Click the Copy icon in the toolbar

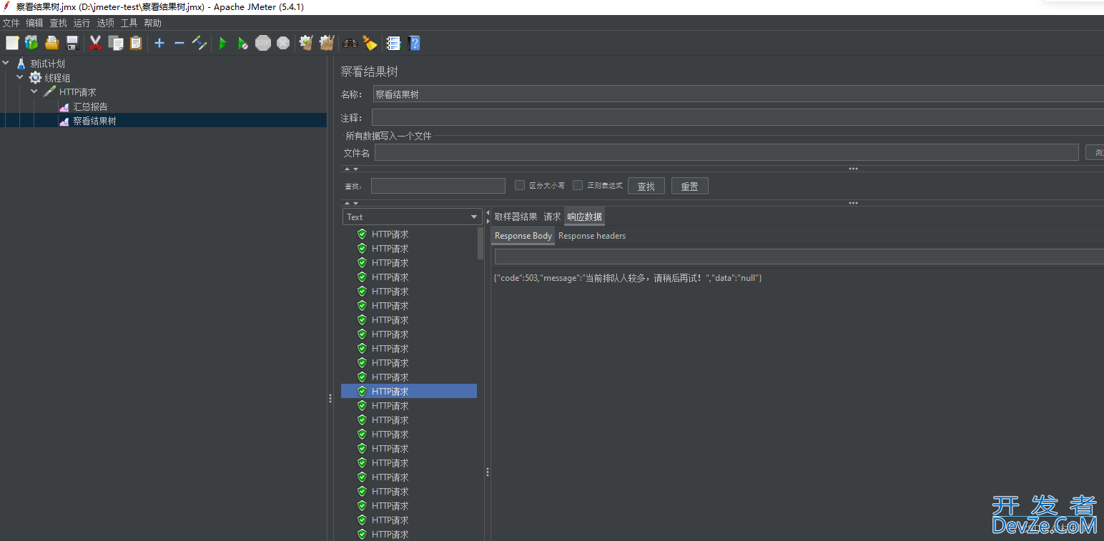(115, 43)
